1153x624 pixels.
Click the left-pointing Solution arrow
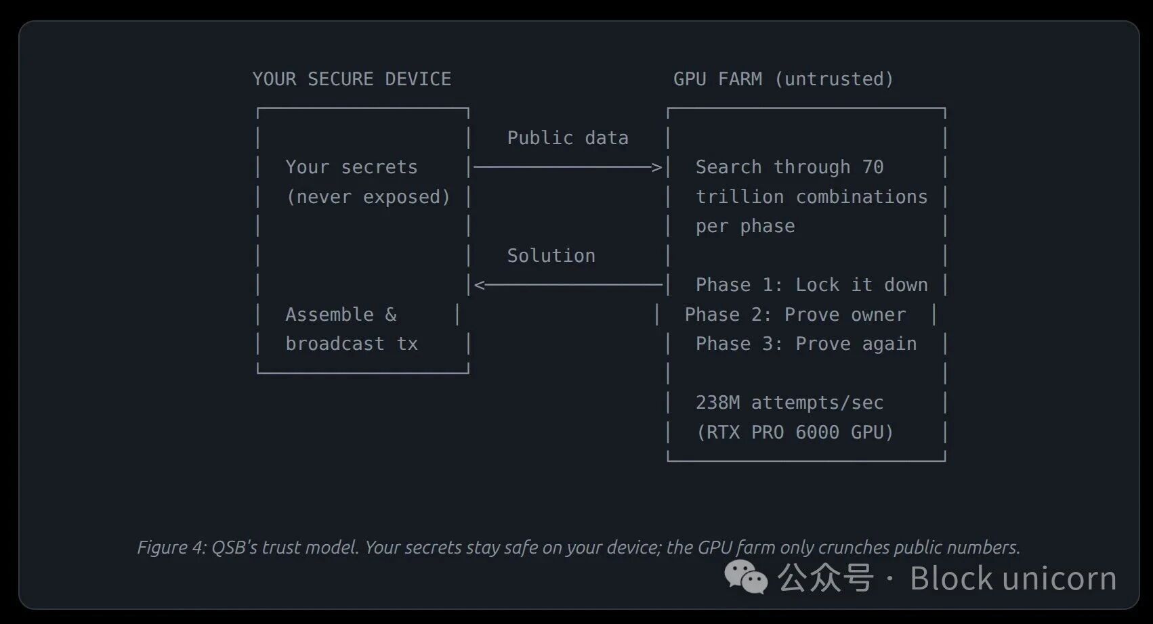569,285
